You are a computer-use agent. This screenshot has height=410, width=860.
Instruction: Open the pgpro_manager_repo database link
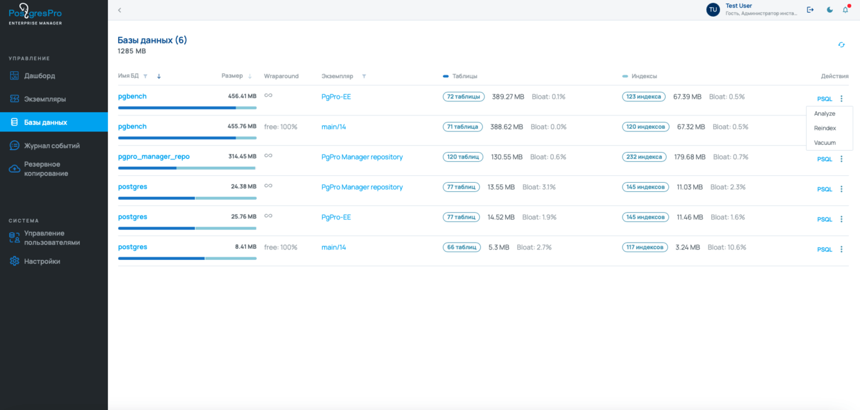coord(154,157)
